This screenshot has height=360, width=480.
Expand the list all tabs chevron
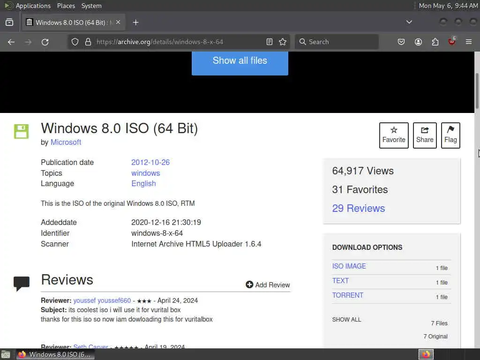click(x=409, y=22)
